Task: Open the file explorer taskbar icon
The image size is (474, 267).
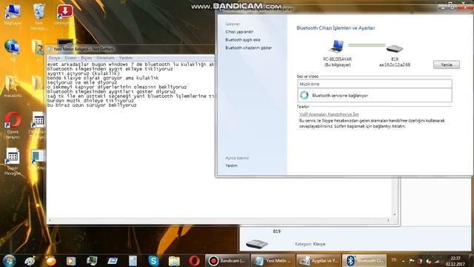Action: [174, 260]
